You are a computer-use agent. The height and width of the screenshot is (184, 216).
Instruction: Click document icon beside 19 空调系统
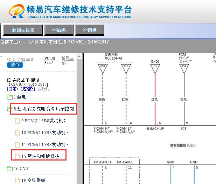(x=18, y=180)
